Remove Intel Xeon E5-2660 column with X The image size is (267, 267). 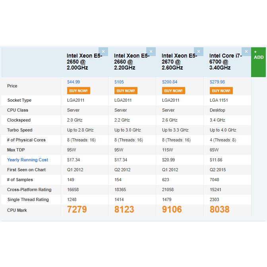coord(151,52)
